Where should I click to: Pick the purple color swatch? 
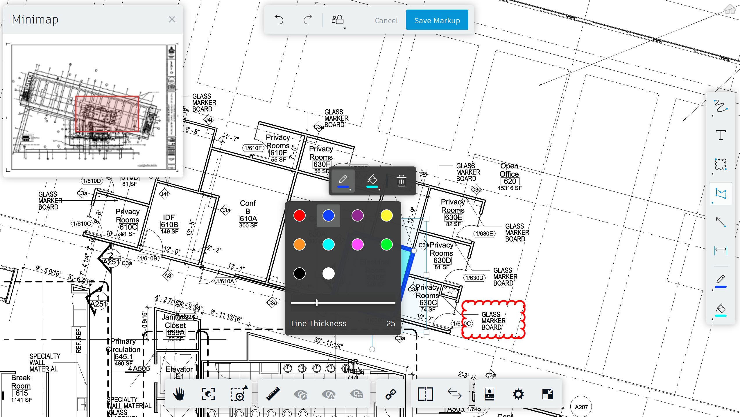(x=358, y=215)
